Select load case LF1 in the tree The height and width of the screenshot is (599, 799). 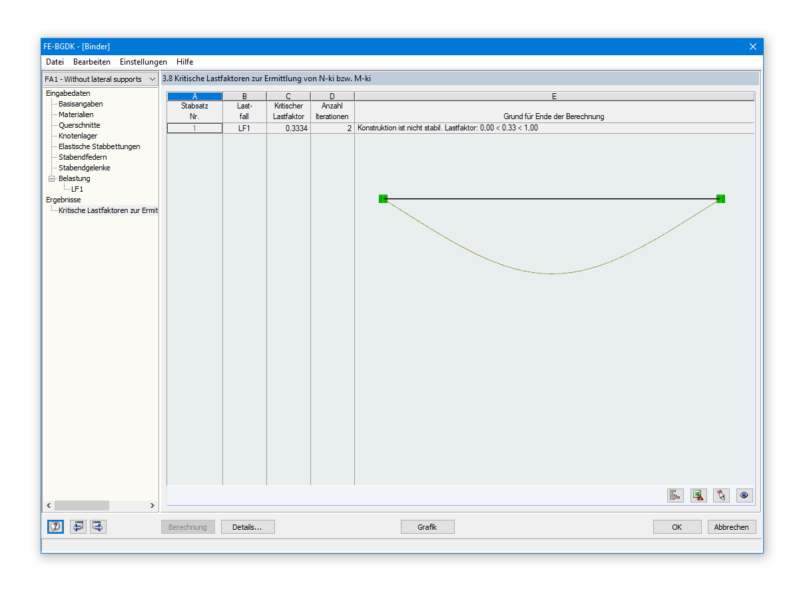[77, 189]
